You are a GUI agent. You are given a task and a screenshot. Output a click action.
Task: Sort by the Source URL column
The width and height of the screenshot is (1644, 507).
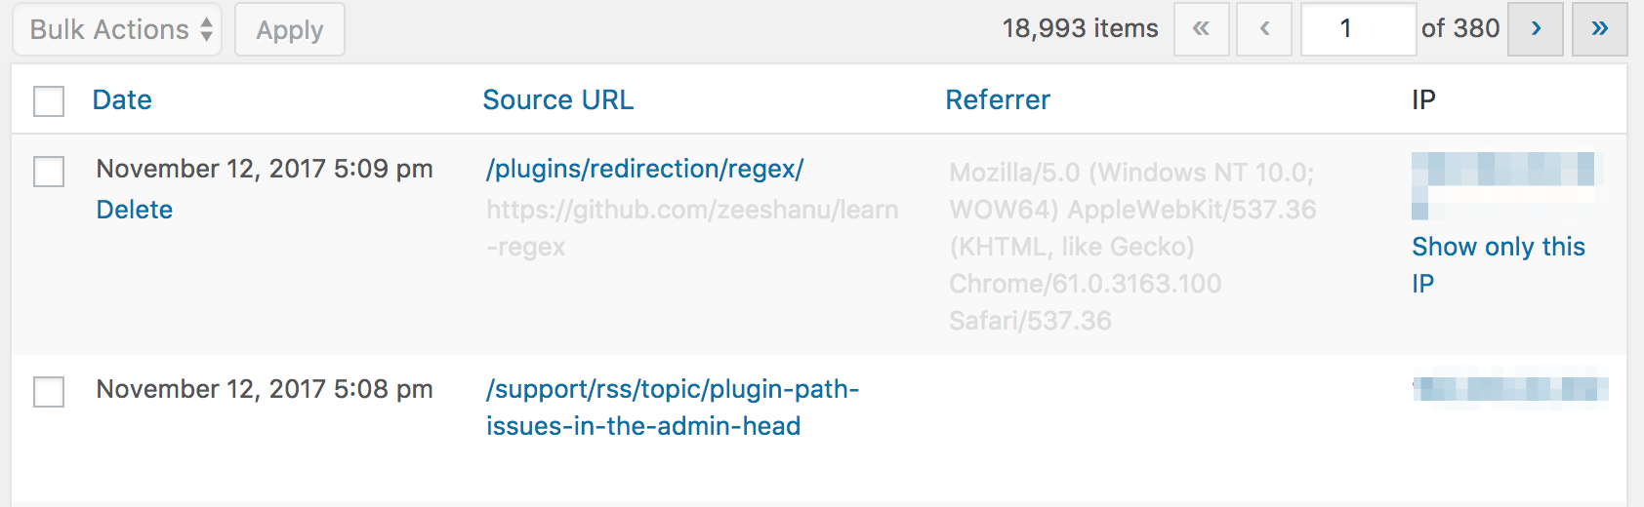point(557,99)
